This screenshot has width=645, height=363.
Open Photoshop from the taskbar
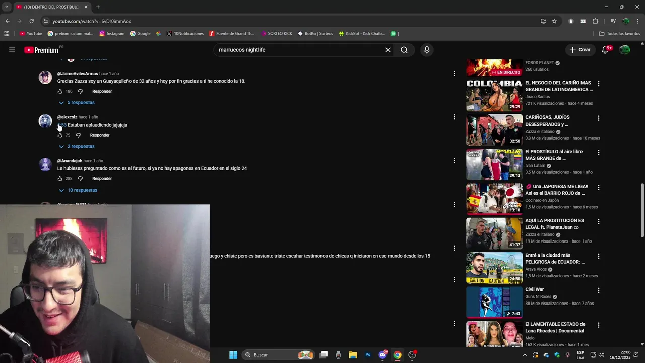[368, 355]
